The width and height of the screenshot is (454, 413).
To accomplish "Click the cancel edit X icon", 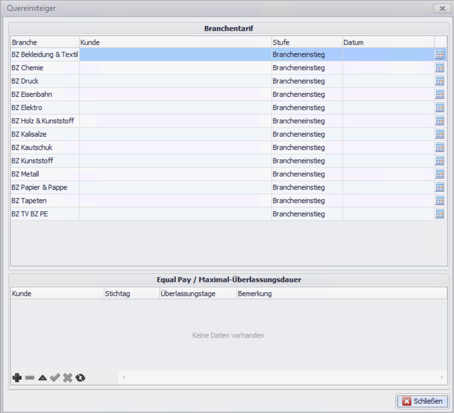I will 67,378.
